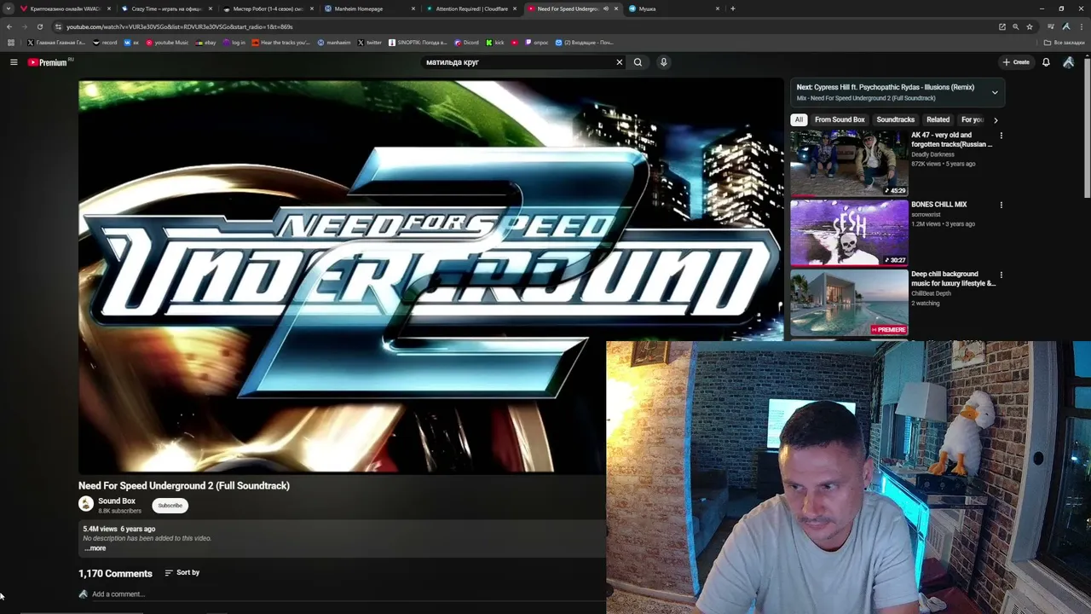Open the record bookmark
This screenshot has height=614, width=1091.
[105, 43]
